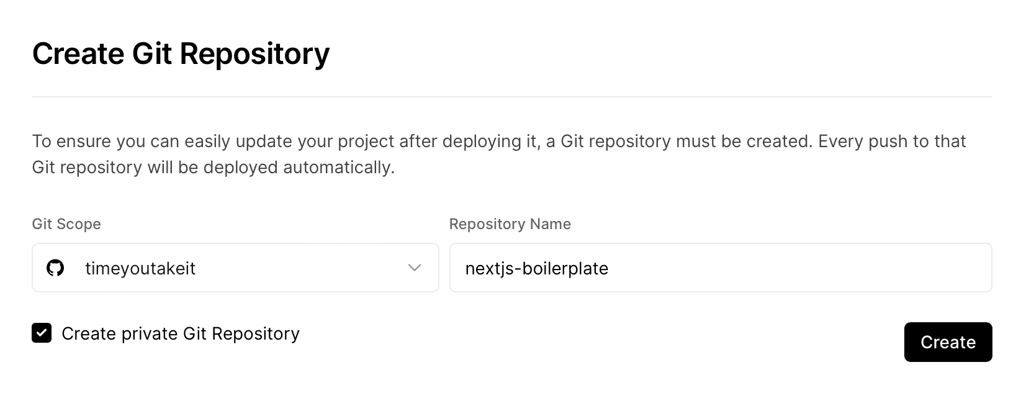Click the Create Git Repository heading

pos(181,53)
